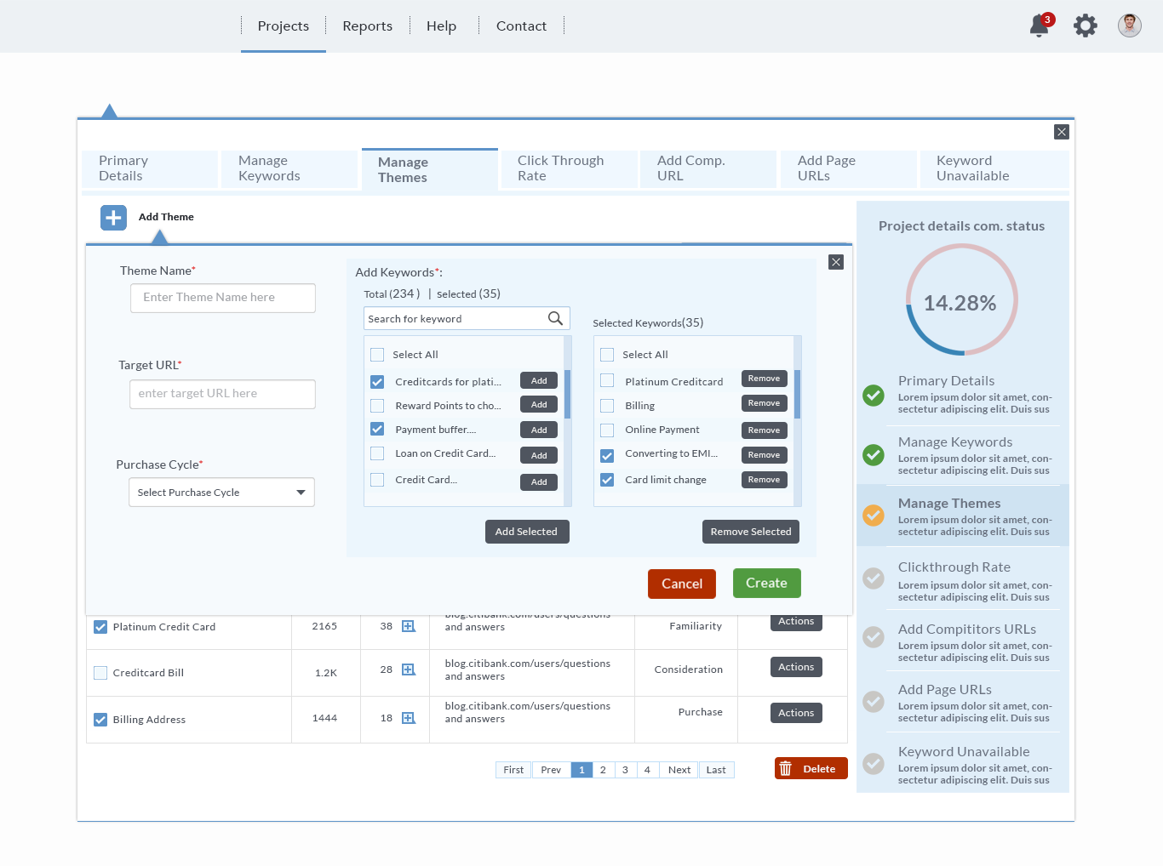Uncheck Card limit change selected keyword
The height and width of the screenshot is (866, 1163).
coord(607,480)
